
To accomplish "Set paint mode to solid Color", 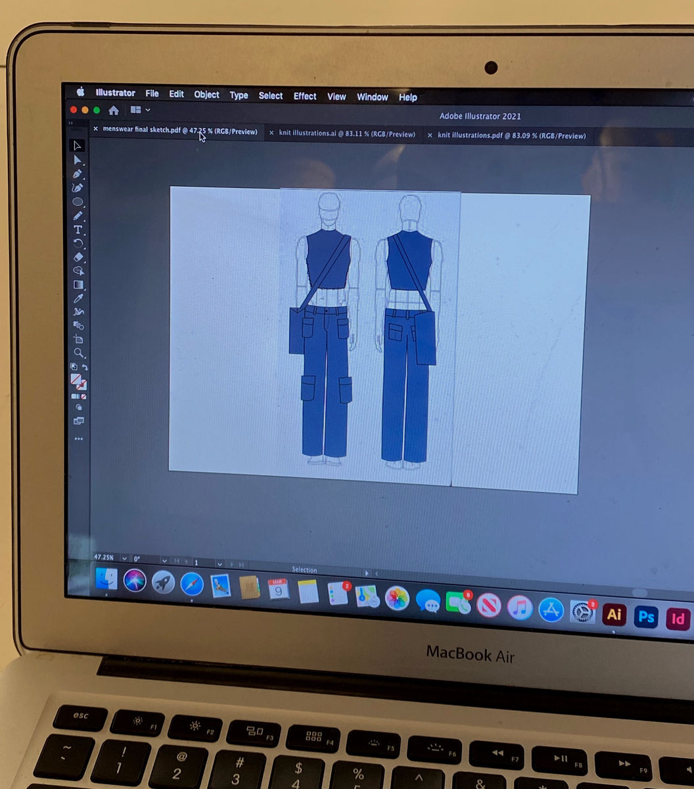I will 73,396.
